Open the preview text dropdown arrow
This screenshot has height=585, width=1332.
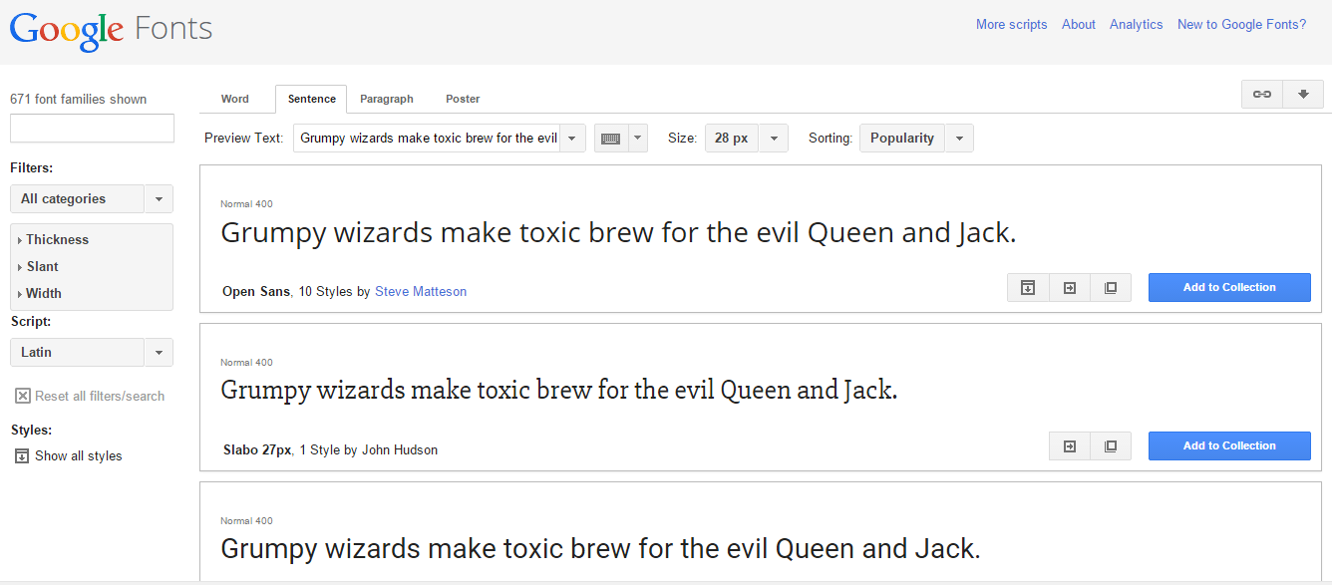pos(572,139)
